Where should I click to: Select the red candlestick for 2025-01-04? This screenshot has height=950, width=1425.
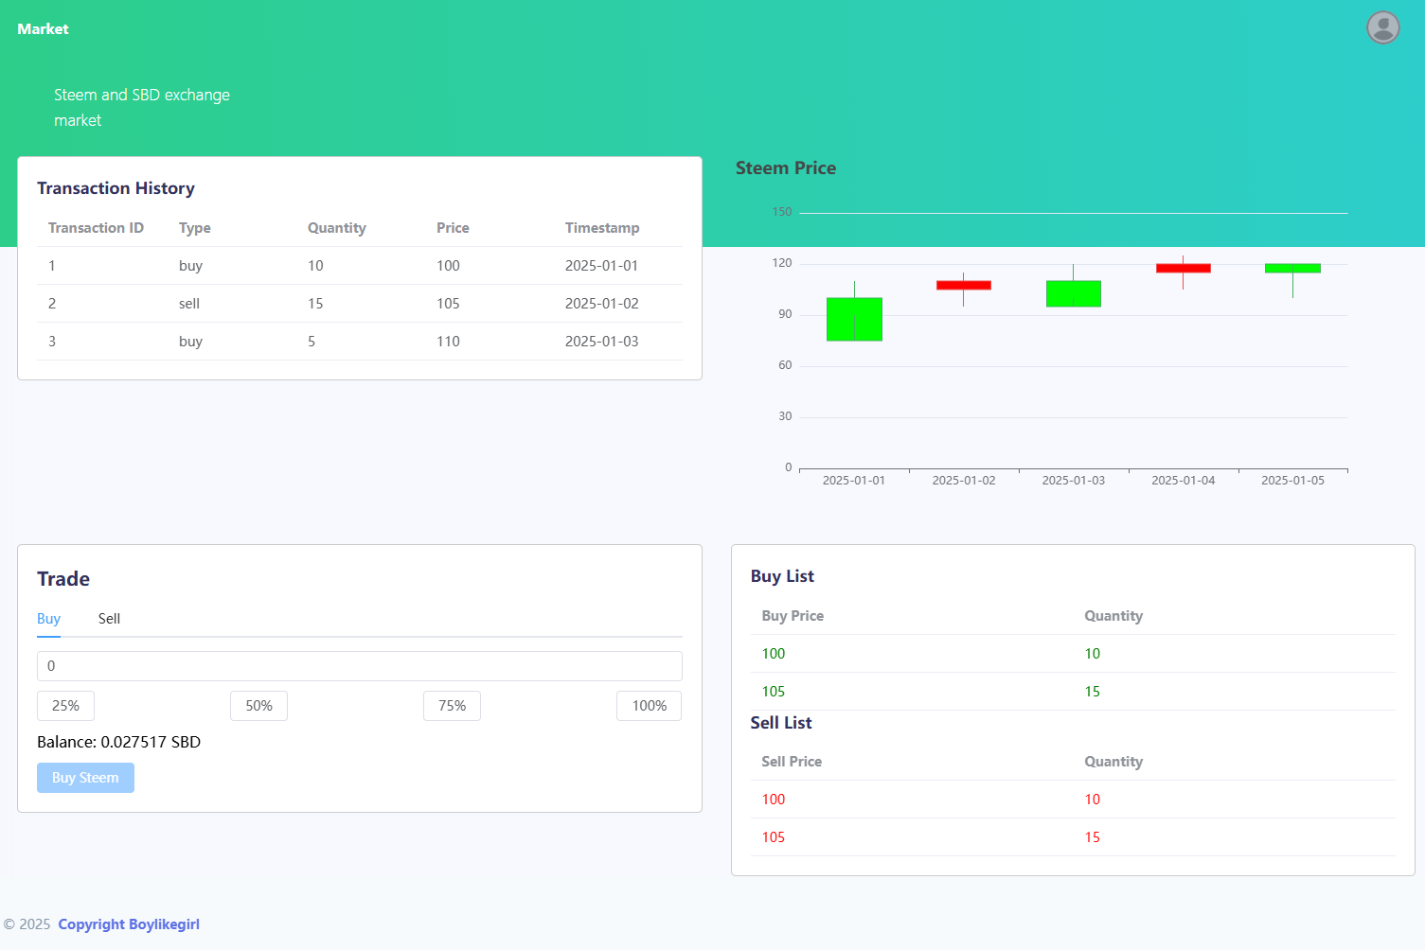point(1184,268)
